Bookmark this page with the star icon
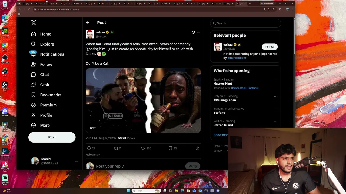Viewport: 346px width, 194px height. pyautogui.click(x=273, y=9)
